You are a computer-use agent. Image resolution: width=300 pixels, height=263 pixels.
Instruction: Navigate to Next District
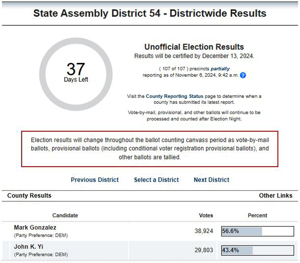pos(211,180)
